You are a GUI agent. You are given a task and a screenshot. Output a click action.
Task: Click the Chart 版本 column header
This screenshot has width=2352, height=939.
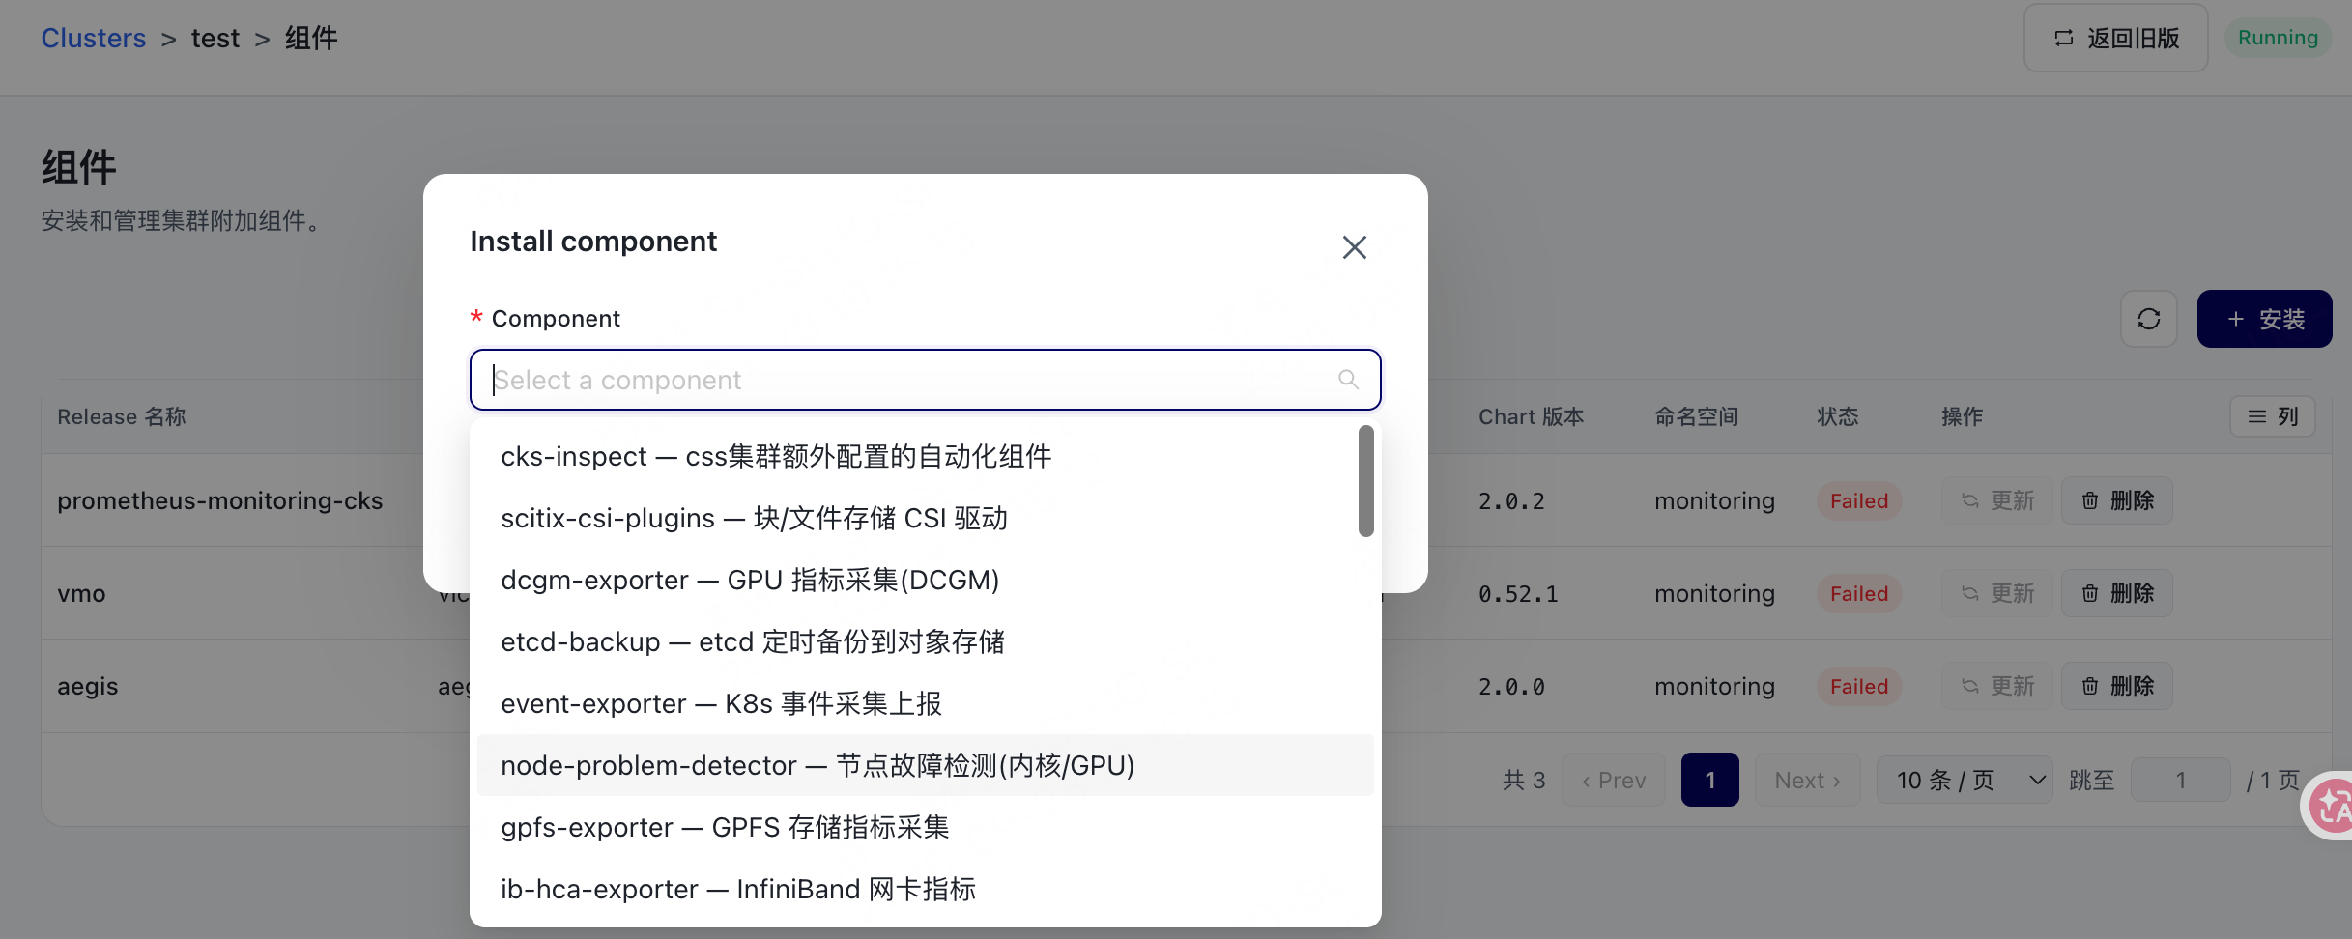pos(1531,416)
